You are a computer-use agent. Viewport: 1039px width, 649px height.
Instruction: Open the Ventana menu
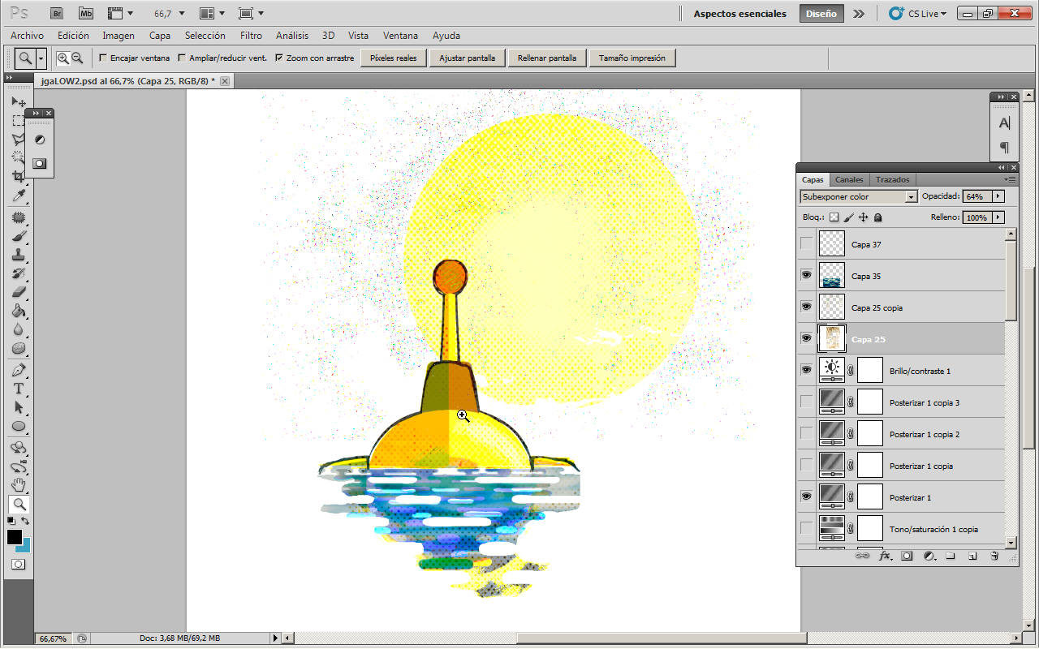(x=400, y=36)
